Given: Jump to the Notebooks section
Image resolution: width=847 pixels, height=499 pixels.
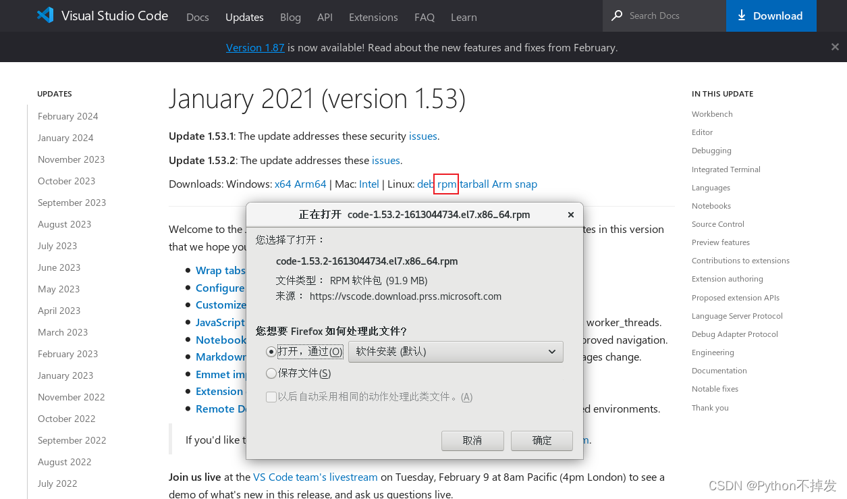Looking at the screenshot, I should 711,206.
